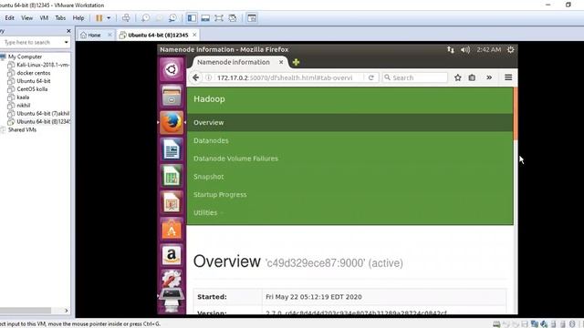
Task: Click the Hadoop brand link
Action: [209, 99]
